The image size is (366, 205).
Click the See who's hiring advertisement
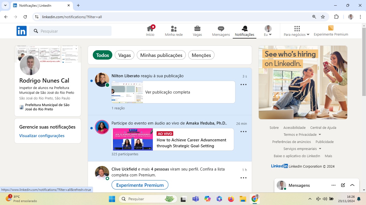point(303,82)
